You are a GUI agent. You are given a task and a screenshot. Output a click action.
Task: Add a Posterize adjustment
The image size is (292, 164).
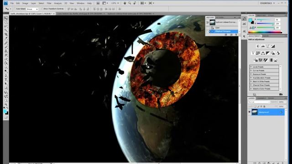click(x=261, y=60)
